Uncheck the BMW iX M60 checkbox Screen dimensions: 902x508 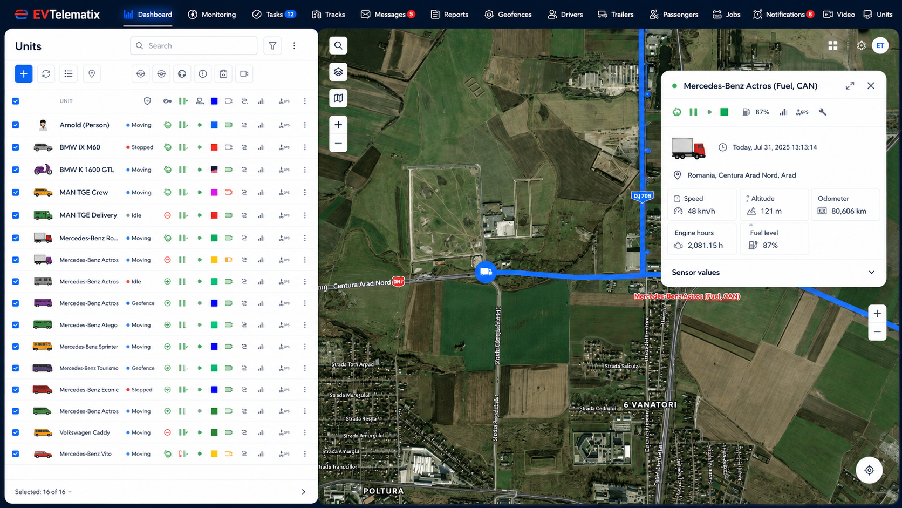click(x=16, y=147)
